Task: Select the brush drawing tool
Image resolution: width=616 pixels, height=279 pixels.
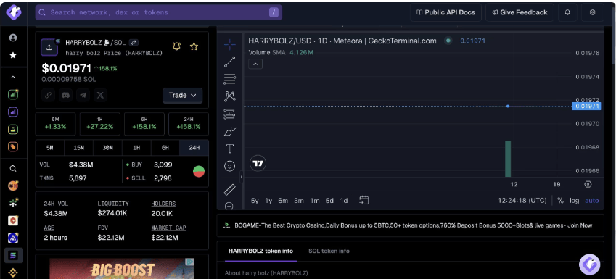Action: [x=230, y=131]
